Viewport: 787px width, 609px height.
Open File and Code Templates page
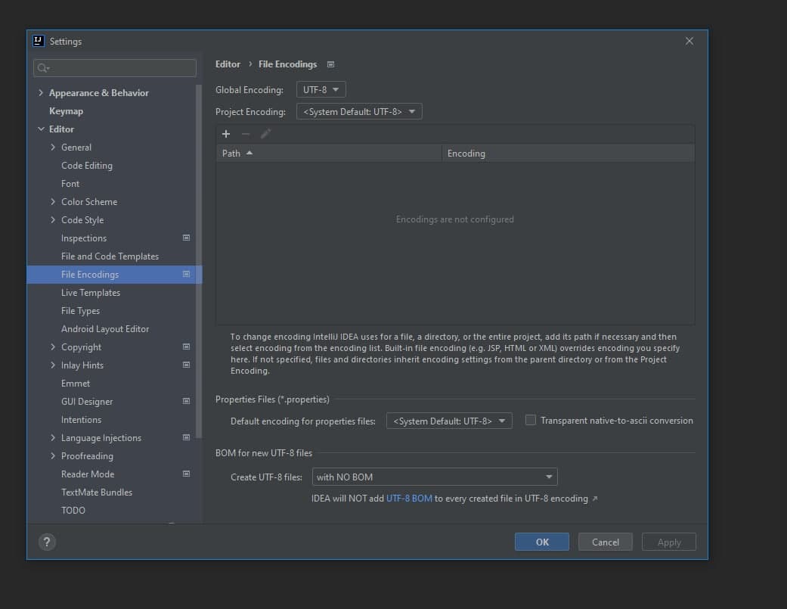click(110, 256)
